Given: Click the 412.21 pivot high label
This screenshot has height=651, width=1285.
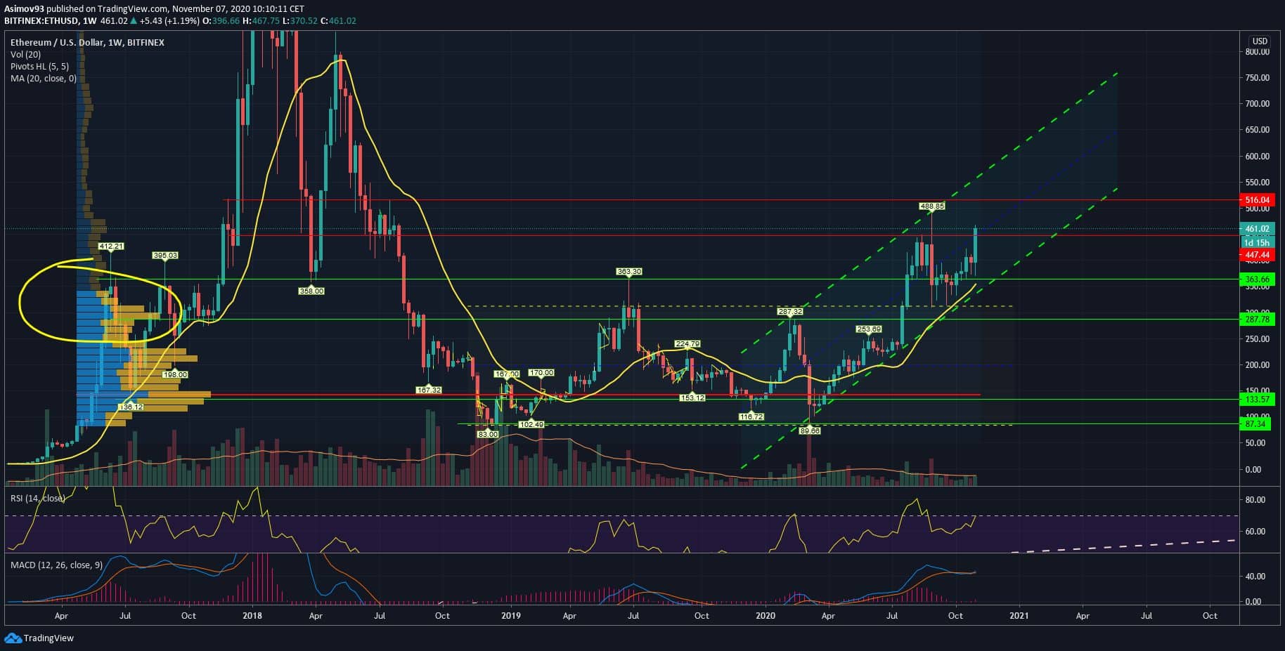Looking at the screenshot, I should tap(111, 246).
